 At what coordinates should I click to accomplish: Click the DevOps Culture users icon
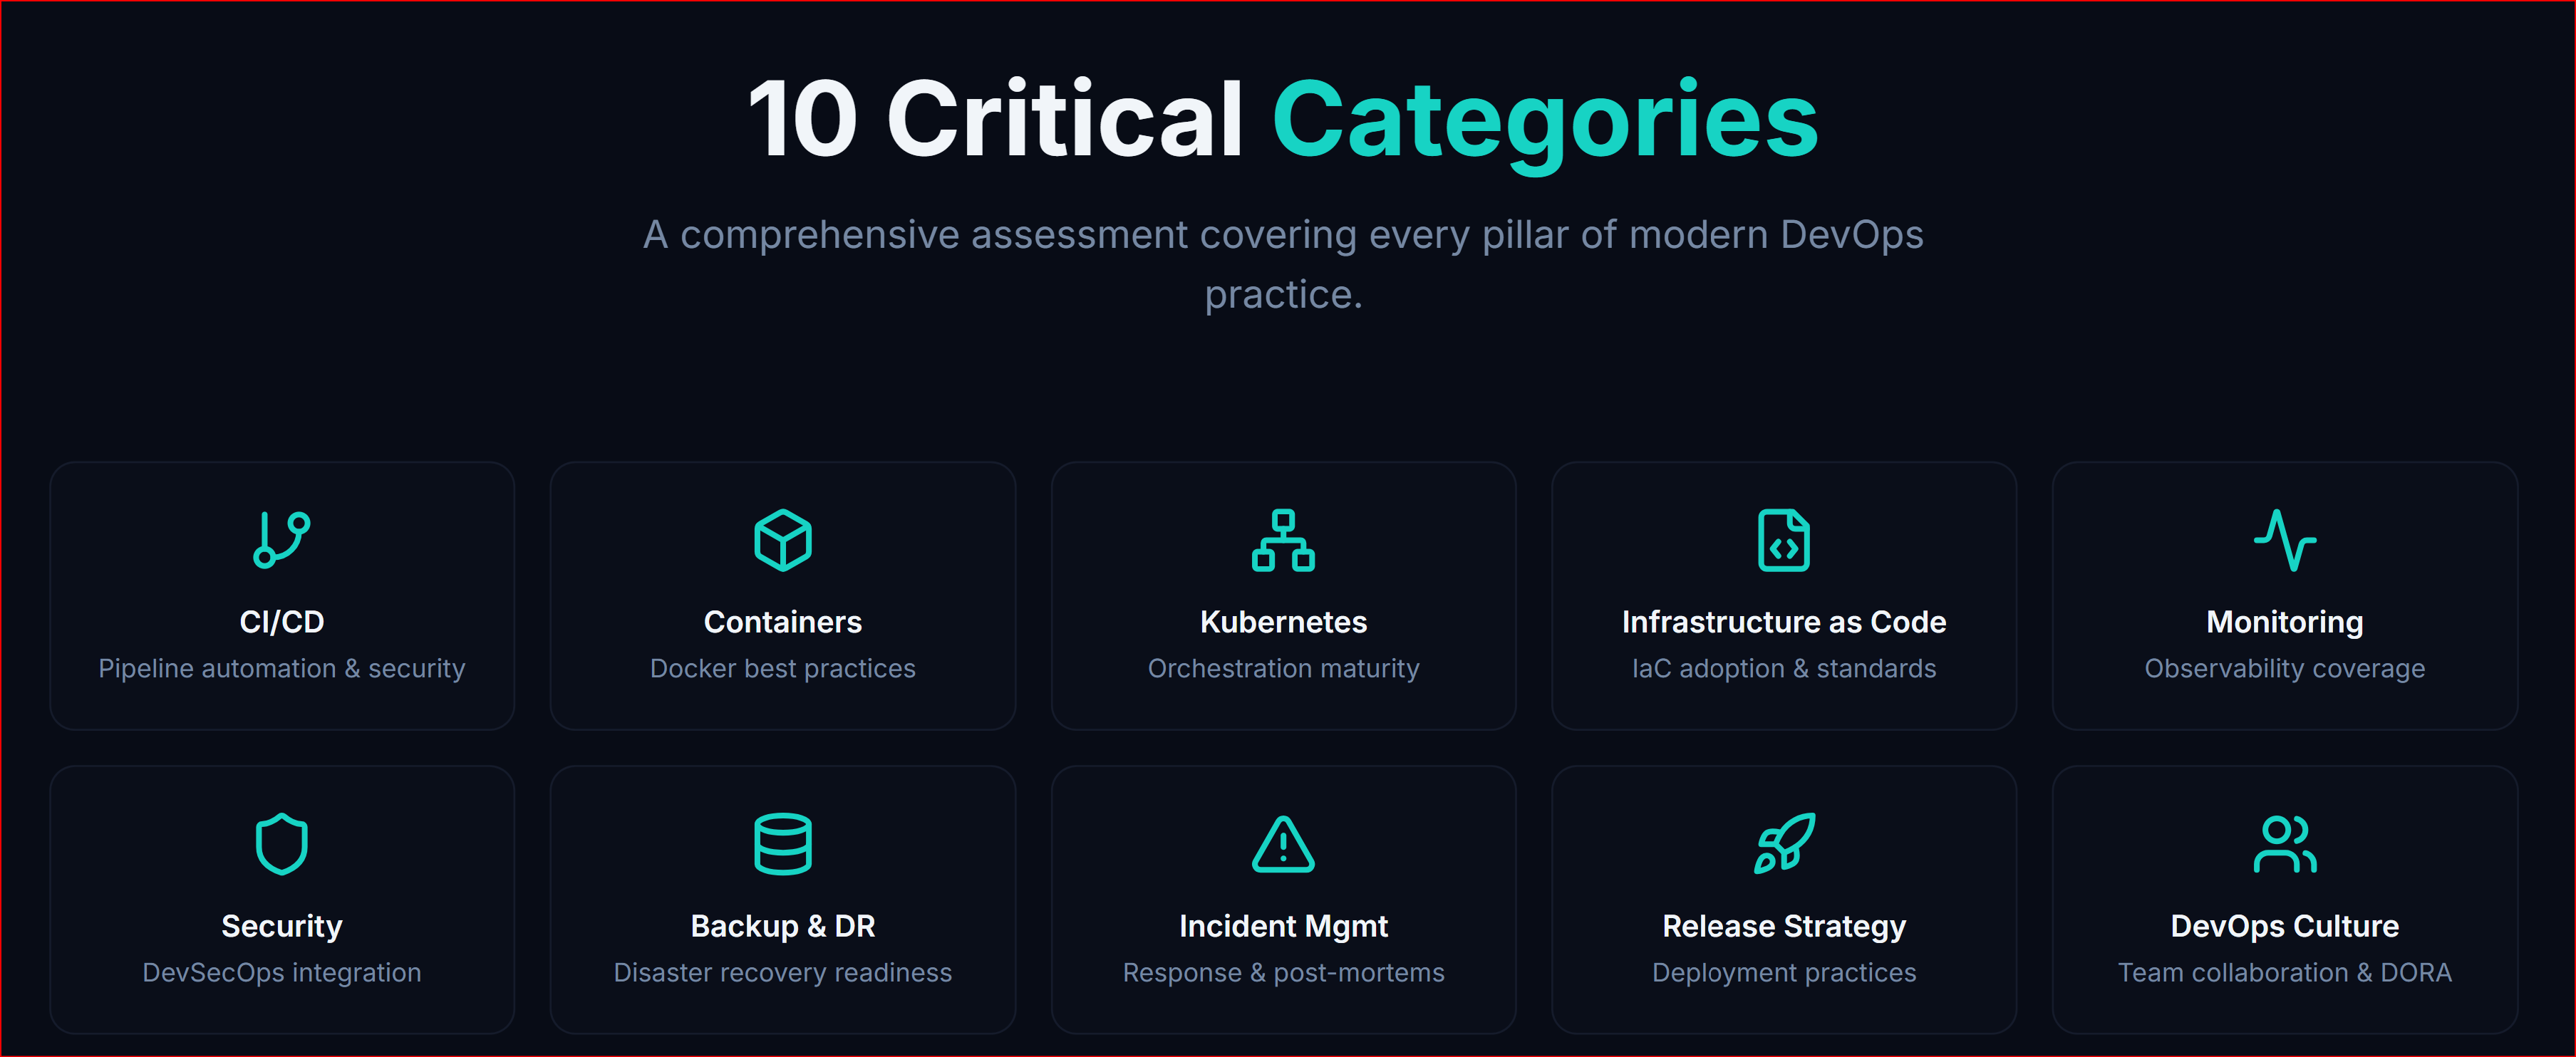click(2285, 844)
